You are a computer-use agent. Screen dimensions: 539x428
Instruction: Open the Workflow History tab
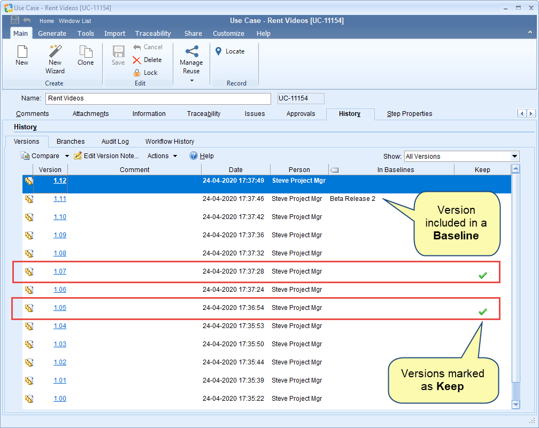170,142
